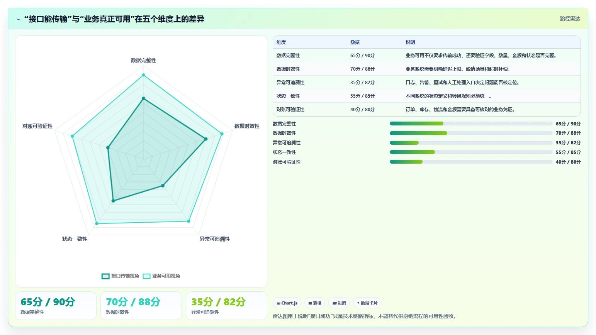
Task: Click the 数据 column header in the table
Action: pos(355,42)
